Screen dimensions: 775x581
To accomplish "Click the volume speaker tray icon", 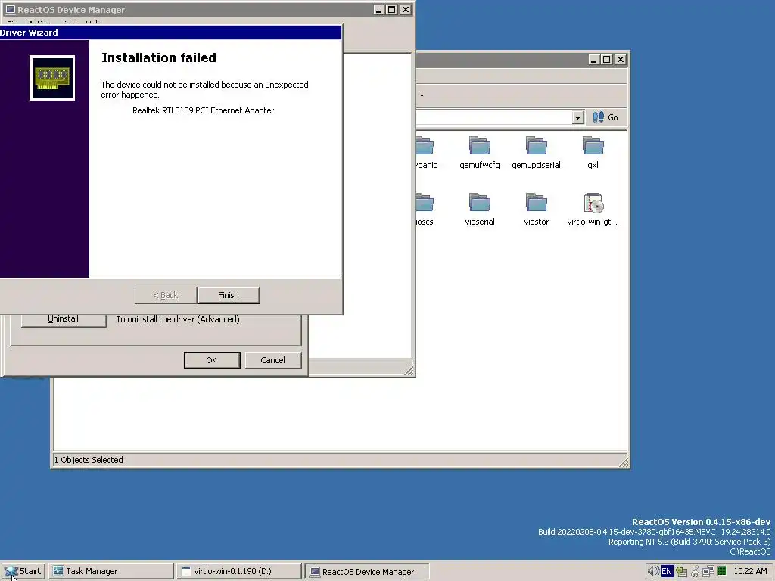I will click(x=652, y=571).
